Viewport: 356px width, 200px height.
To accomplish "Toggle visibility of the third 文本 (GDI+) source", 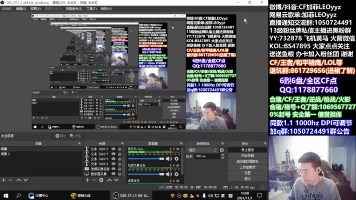I will click(113, 159).
